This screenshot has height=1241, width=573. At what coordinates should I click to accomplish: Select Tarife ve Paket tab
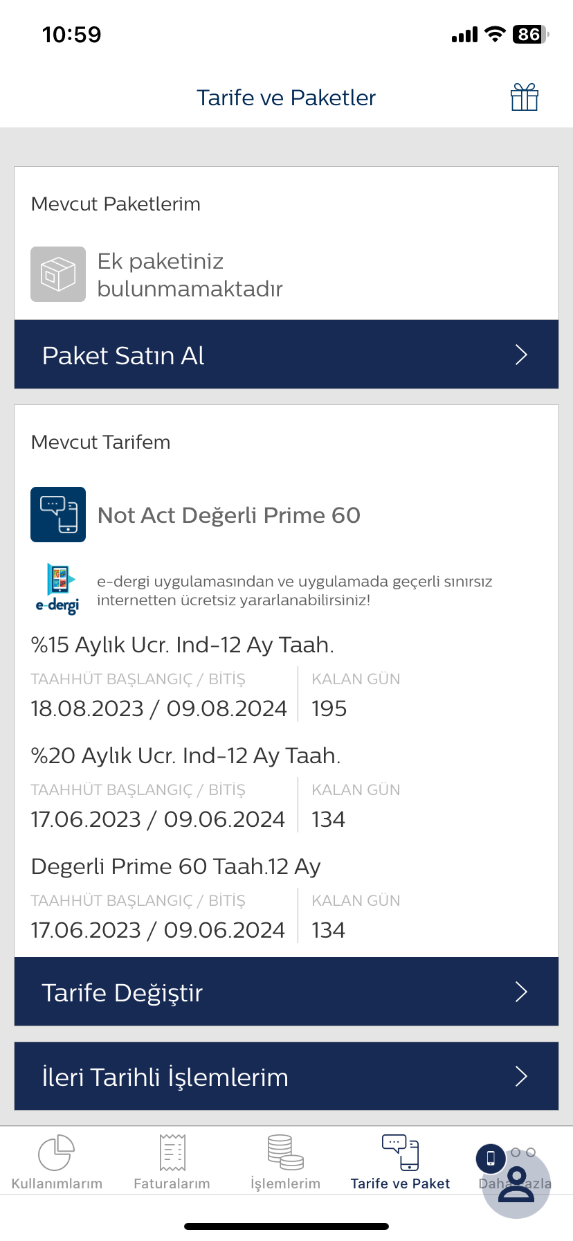(x=401, y=1163)
